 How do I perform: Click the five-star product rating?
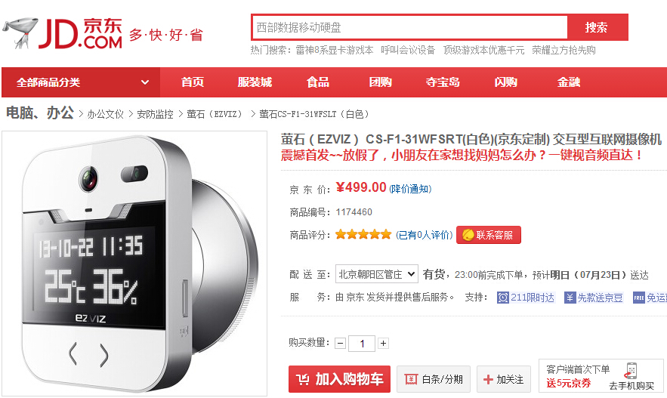[363, 234]
